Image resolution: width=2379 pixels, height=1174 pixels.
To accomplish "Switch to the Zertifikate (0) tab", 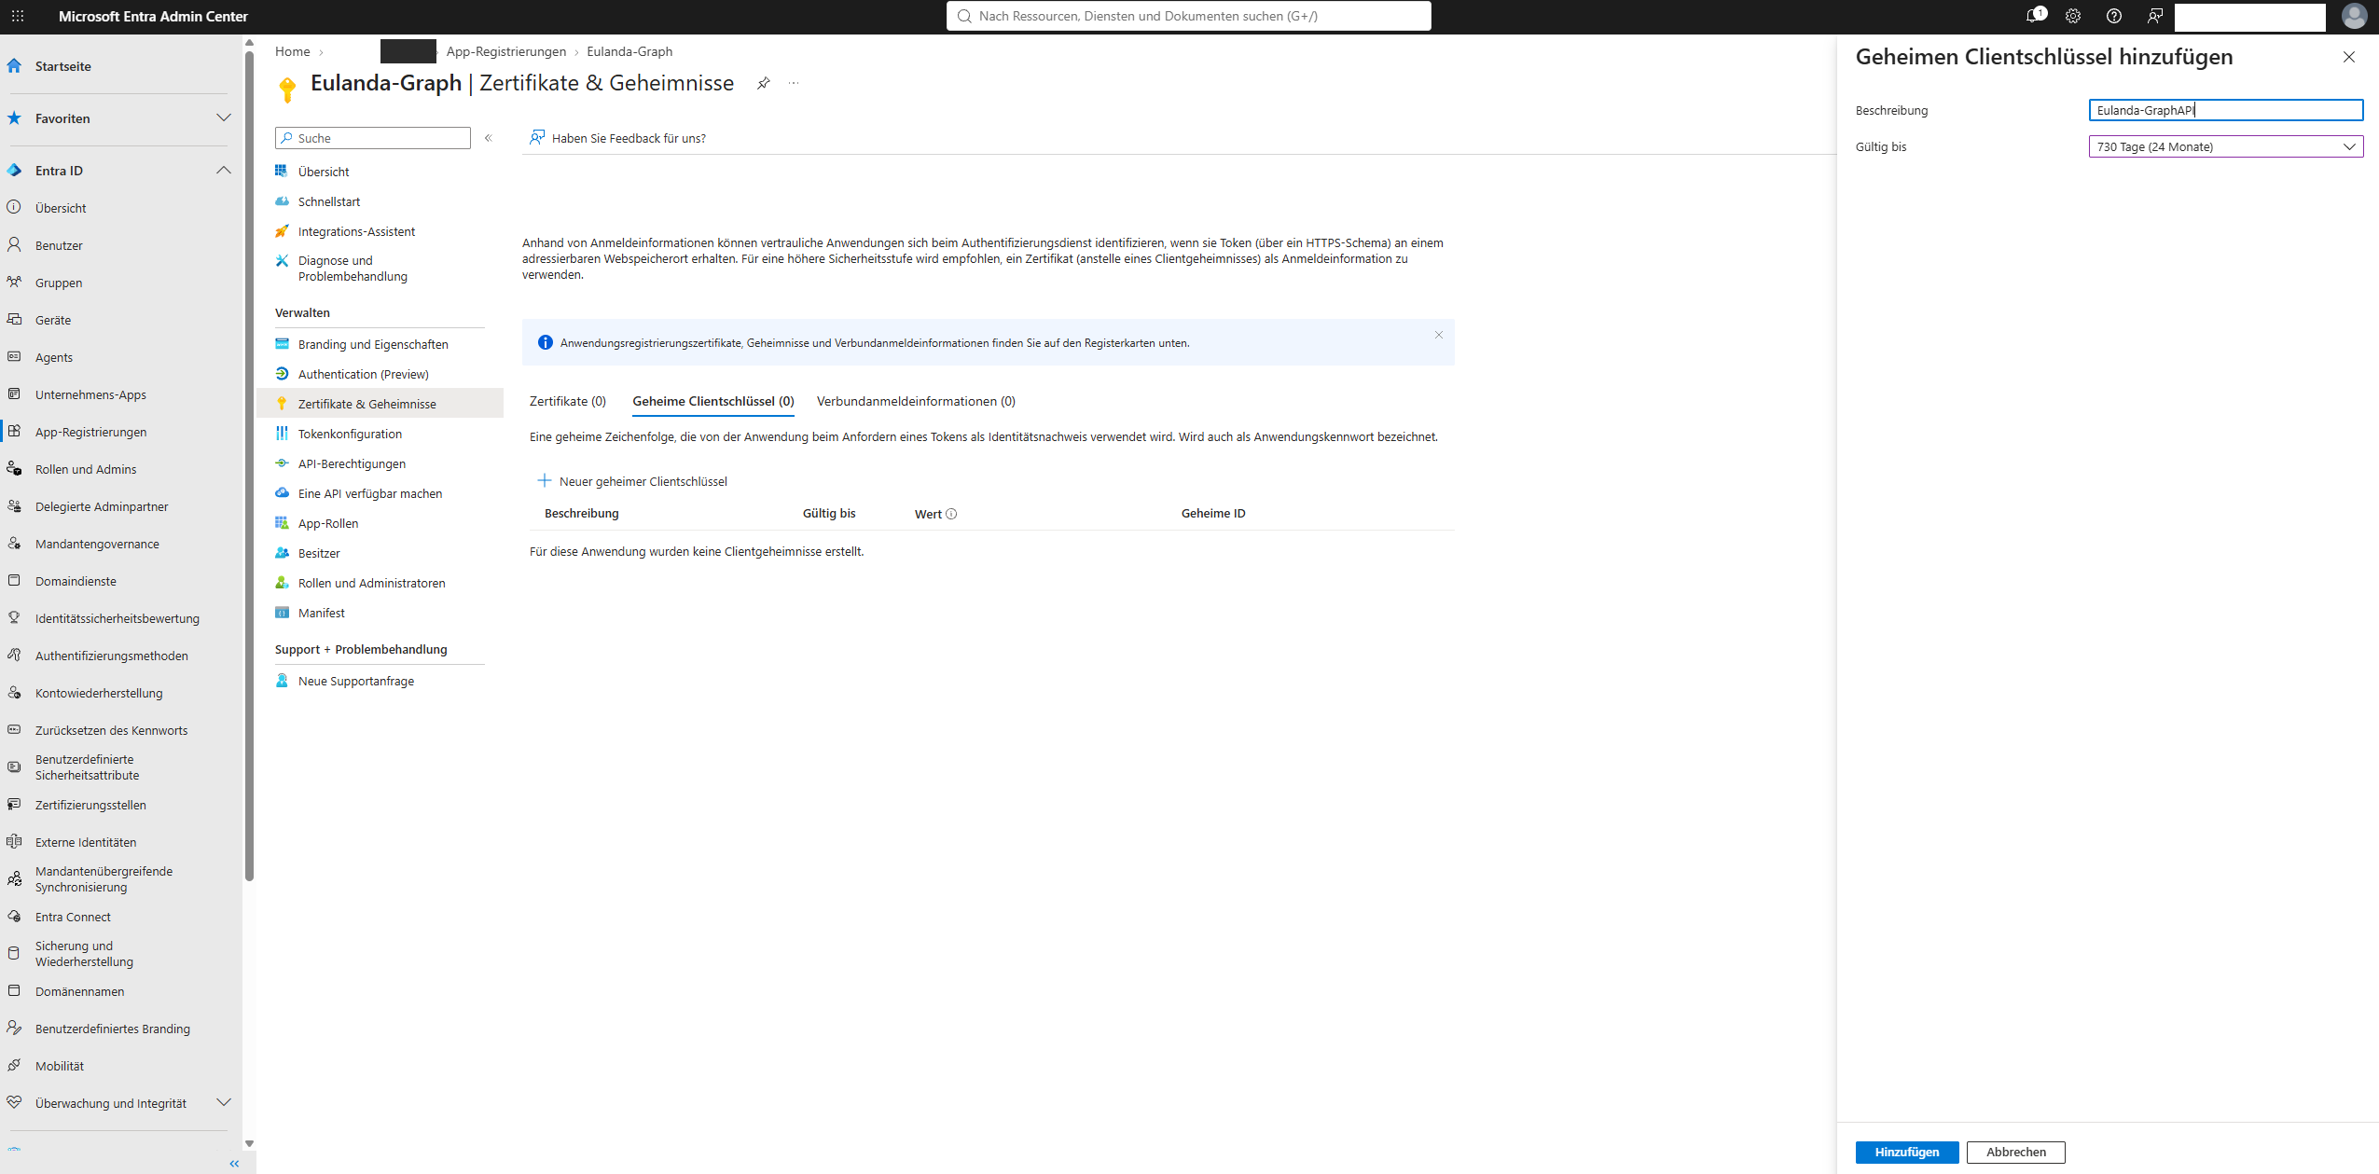I will point(567,401).
